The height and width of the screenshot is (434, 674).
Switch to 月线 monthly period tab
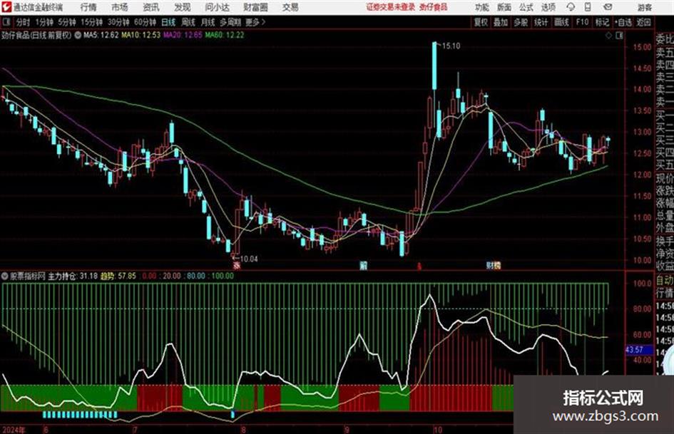point(208,22)
